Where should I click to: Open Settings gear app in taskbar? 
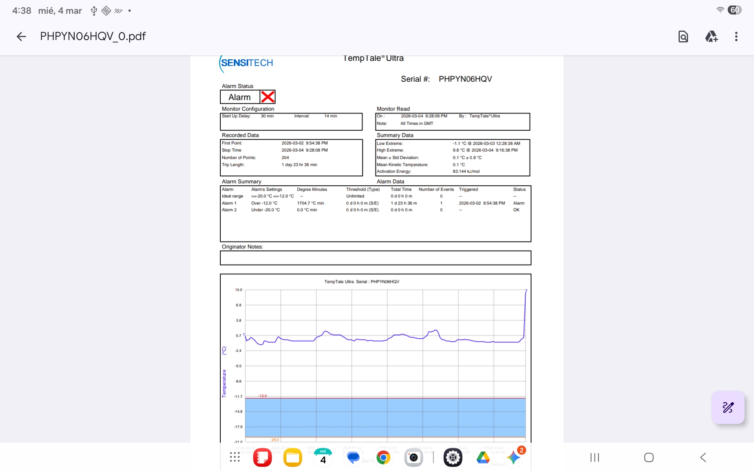[x=453, y=457]
